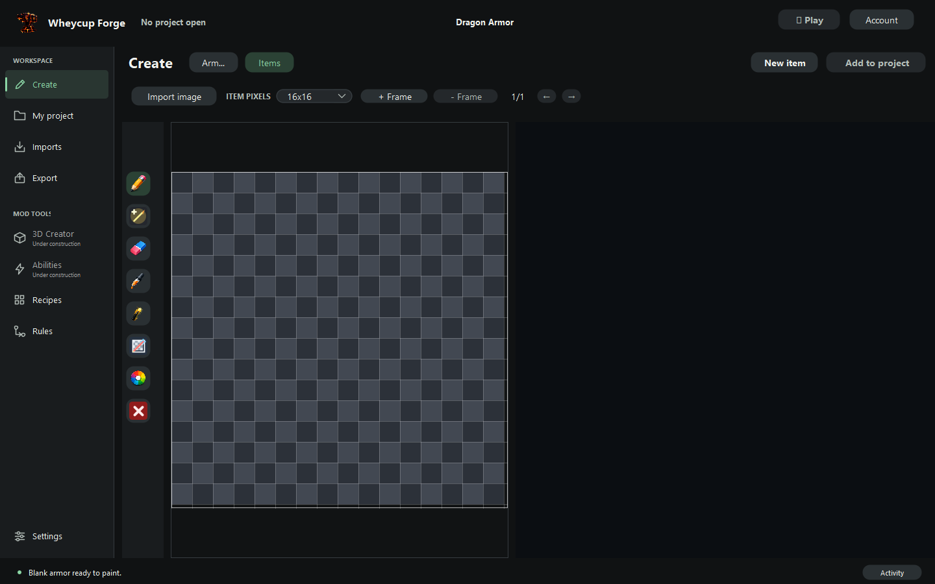Open the color wheel picker
Viewport: 935px width, 584px height.
click(138, 378)
